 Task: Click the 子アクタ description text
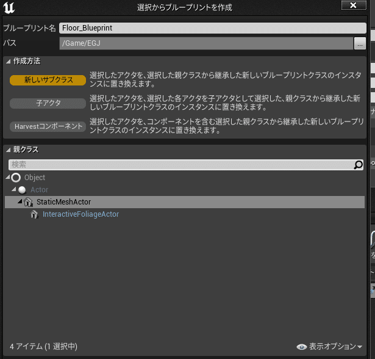point(225,103)
